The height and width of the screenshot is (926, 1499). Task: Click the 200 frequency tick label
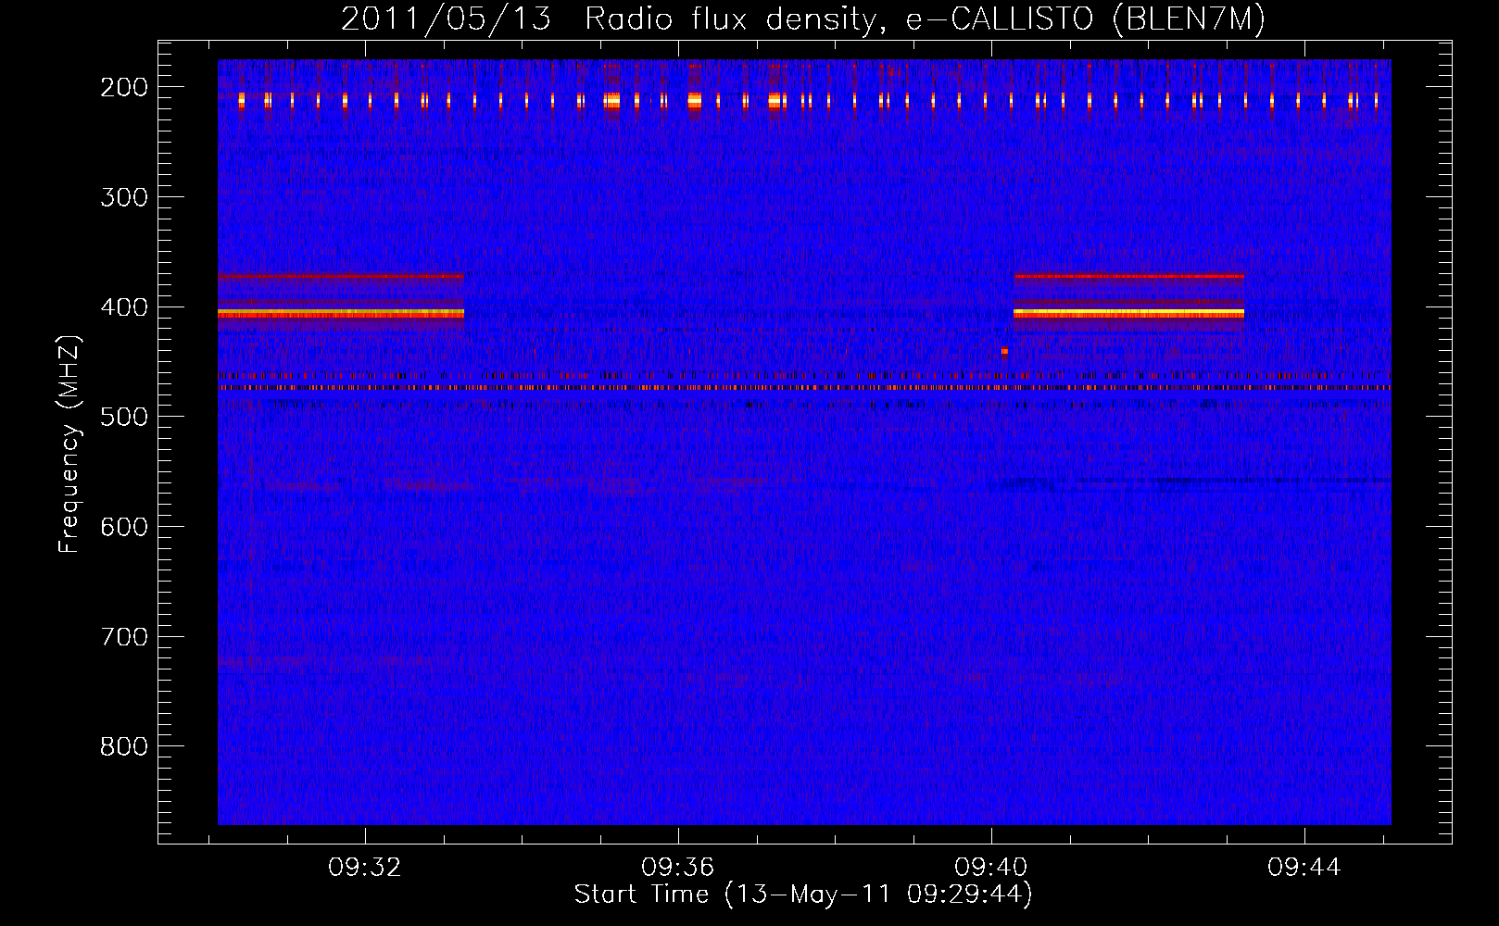(x=124, y=87)
